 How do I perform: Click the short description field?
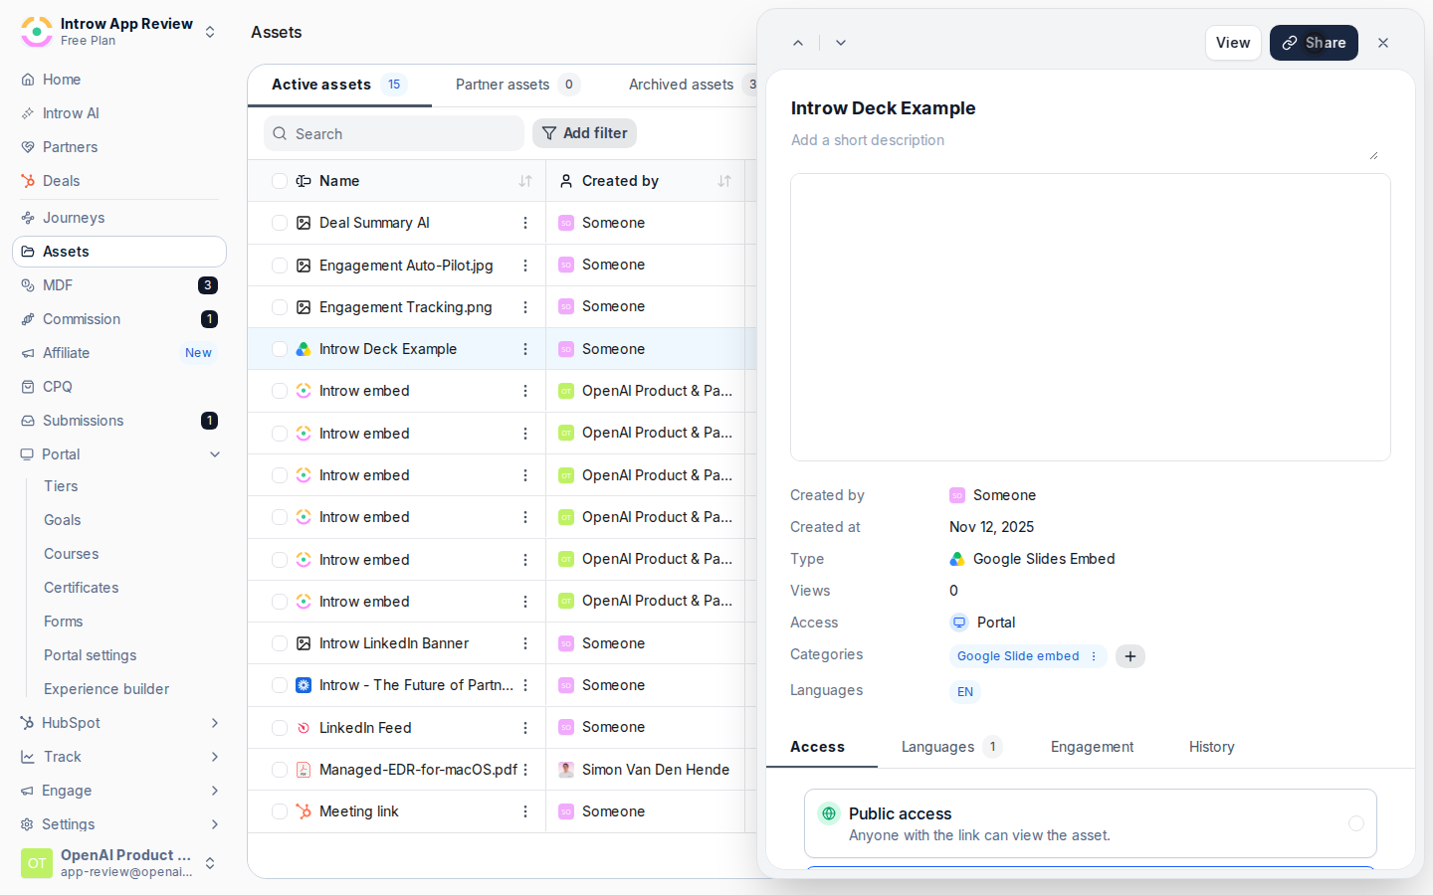pyautogui.click(x=1085, y=141)
